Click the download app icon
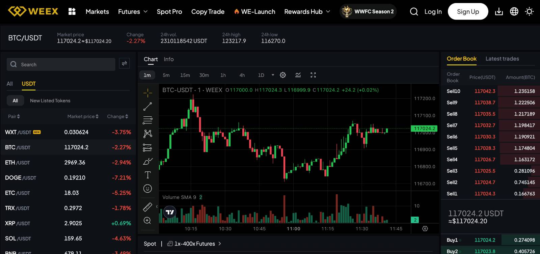 499,12
